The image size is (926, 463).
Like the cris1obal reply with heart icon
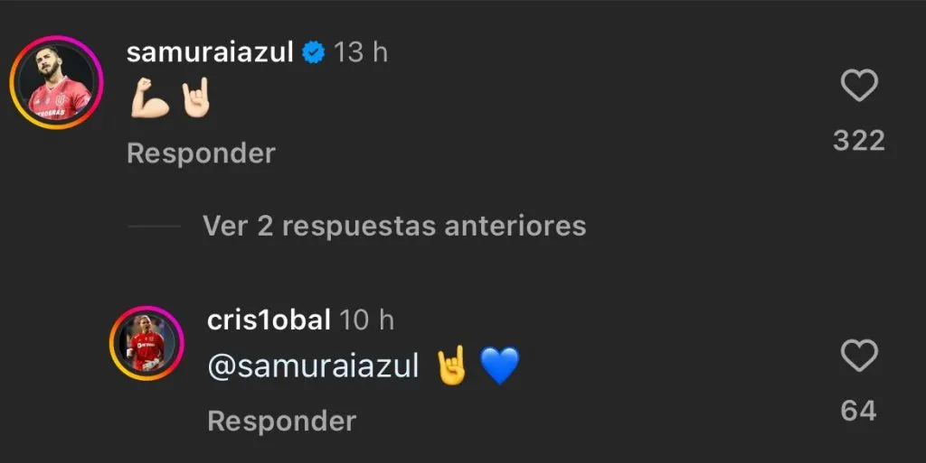859,356
